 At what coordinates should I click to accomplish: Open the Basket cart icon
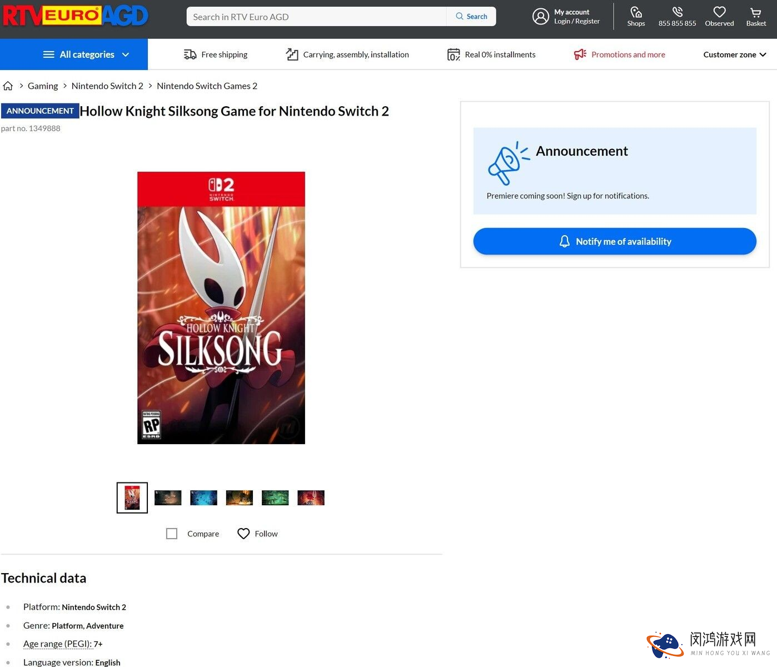click(x=756, y=12)
